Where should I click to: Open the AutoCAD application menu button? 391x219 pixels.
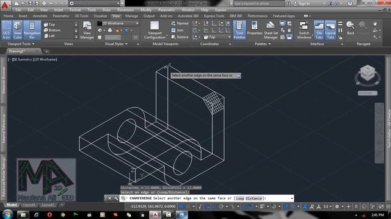point(5,5)
